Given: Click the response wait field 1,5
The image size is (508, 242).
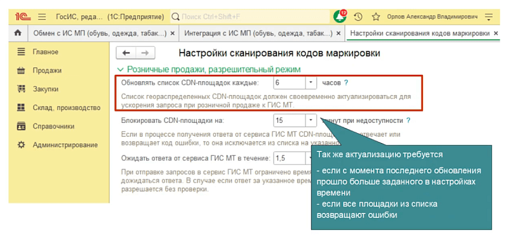Looking at the screenshot, I should (x=290, y=158).
